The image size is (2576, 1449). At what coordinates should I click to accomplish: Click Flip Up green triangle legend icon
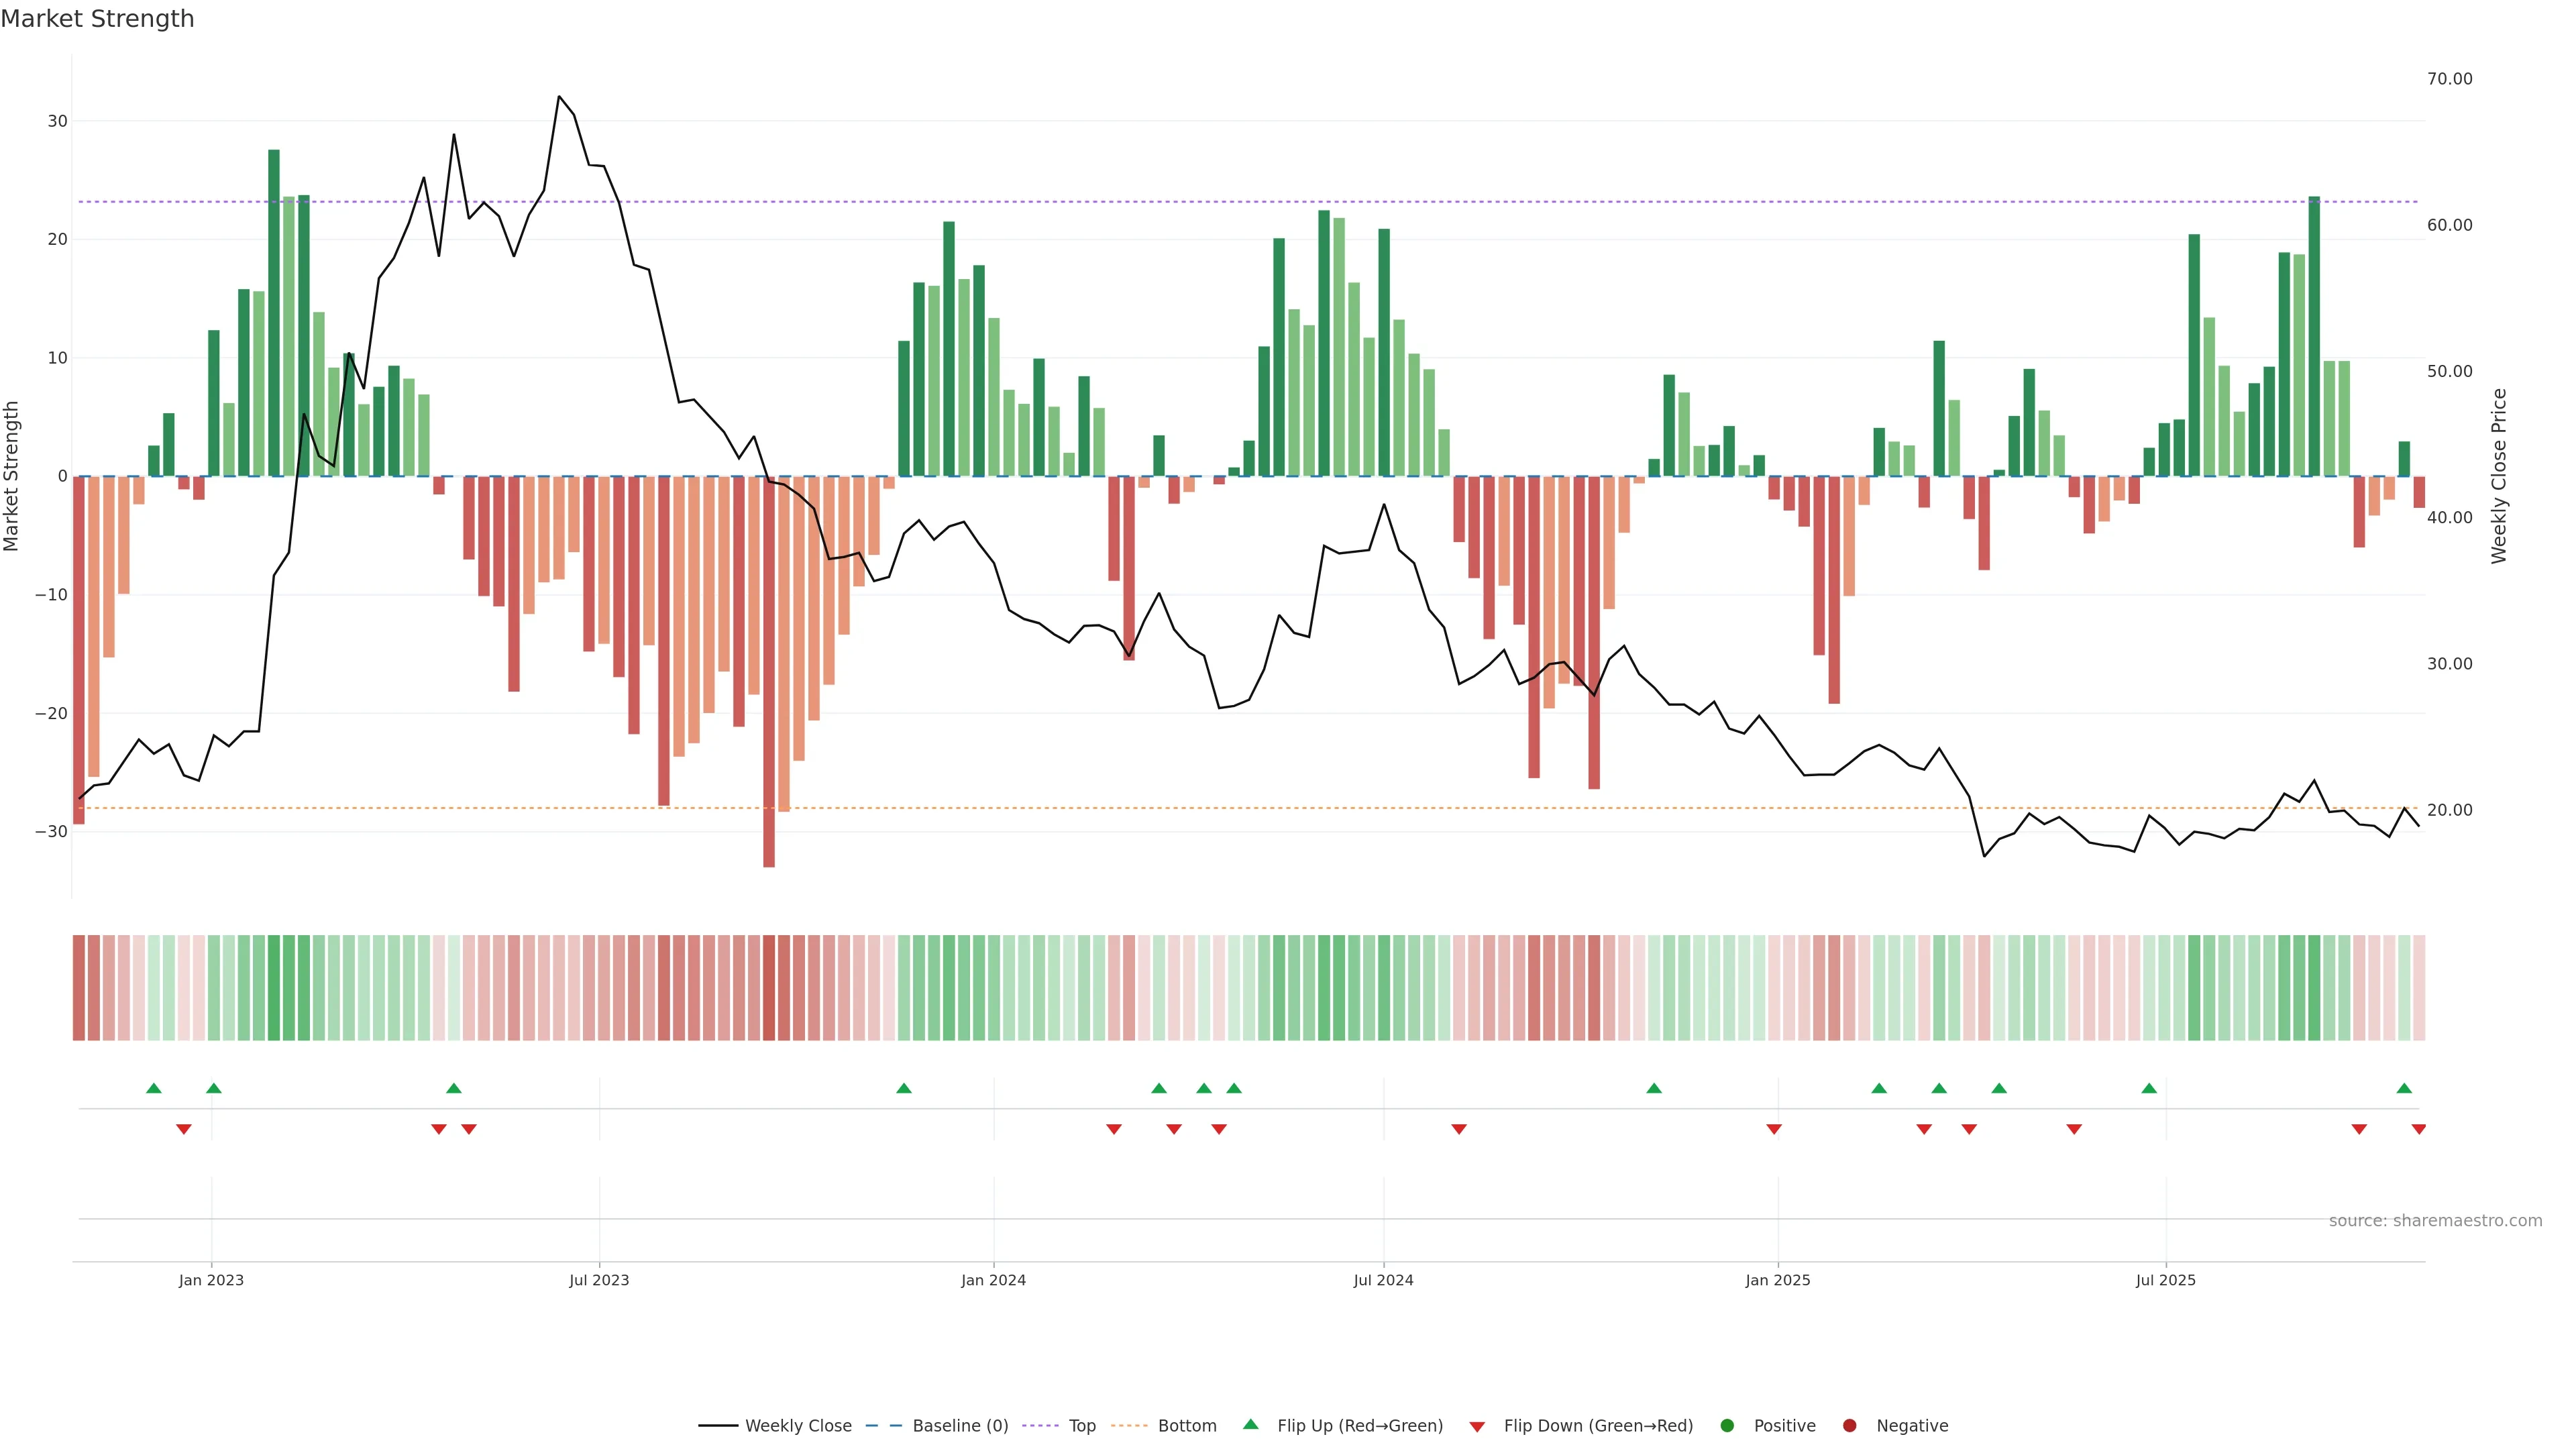pyautogui.click(x=1250, y=1424)
